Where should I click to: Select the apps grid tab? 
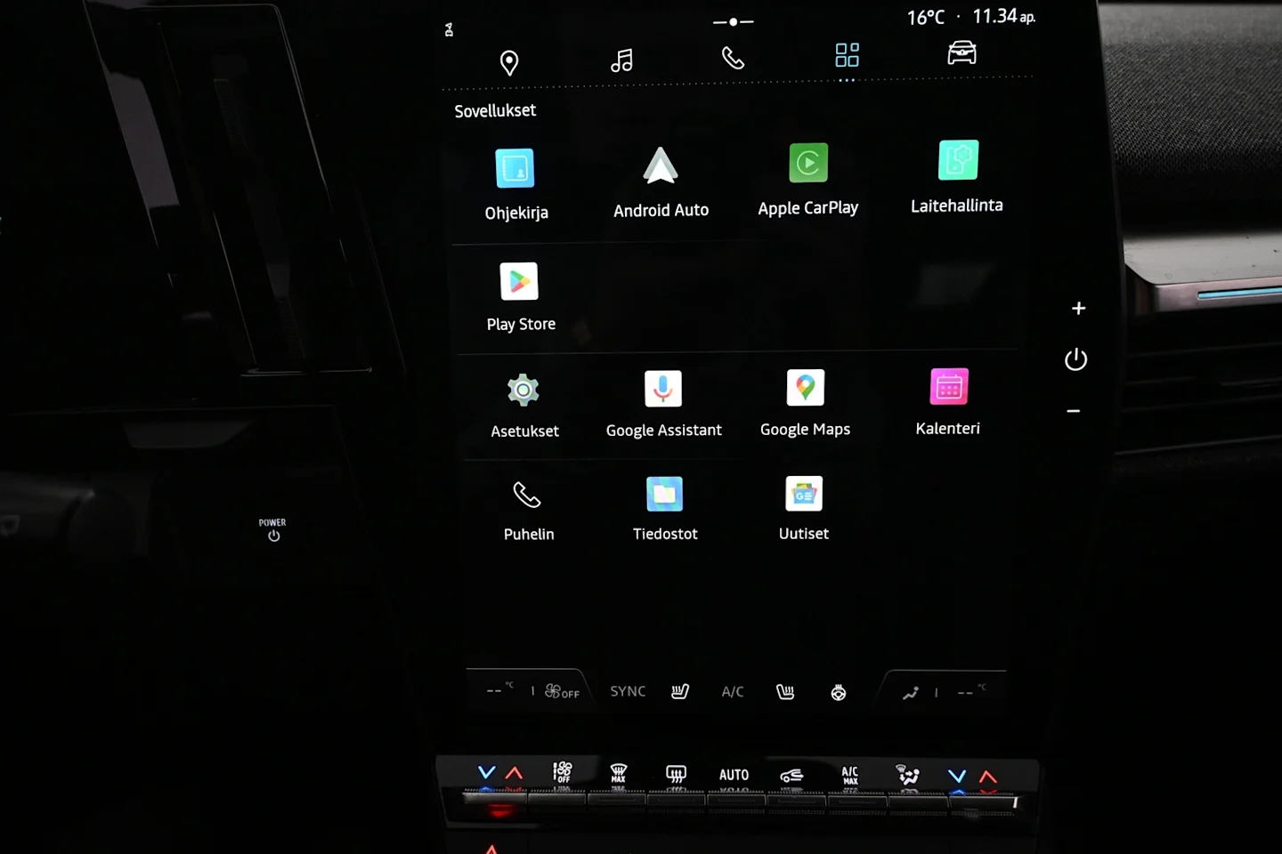coord(848,55)
